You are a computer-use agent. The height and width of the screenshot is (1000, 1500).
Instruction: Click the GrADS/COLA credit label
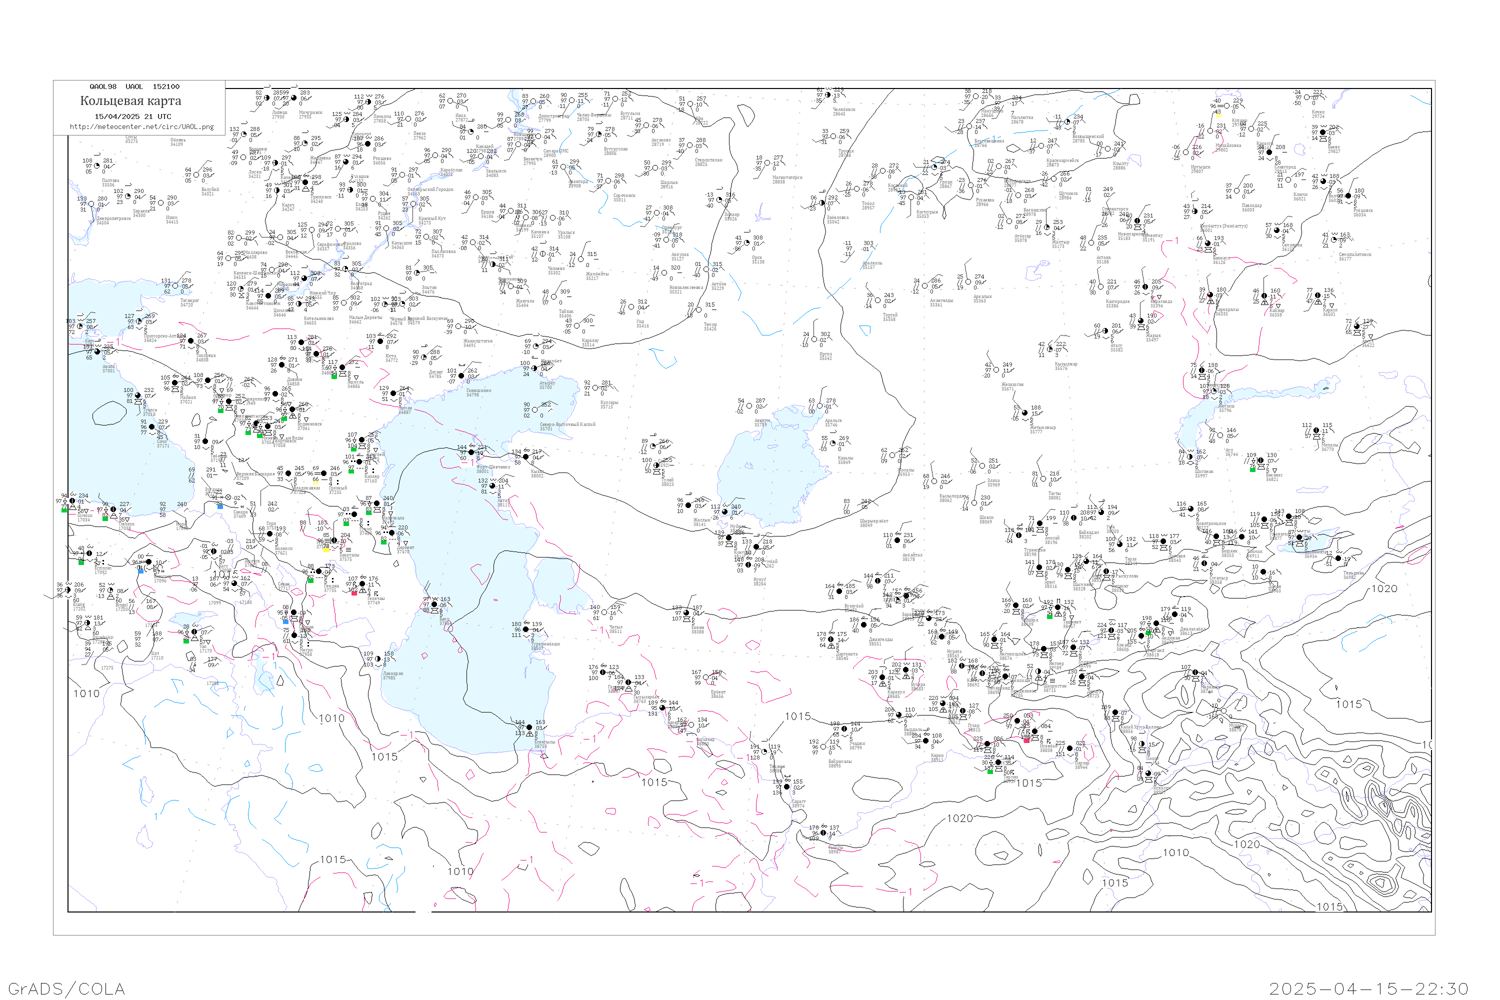tap(66, 988)
